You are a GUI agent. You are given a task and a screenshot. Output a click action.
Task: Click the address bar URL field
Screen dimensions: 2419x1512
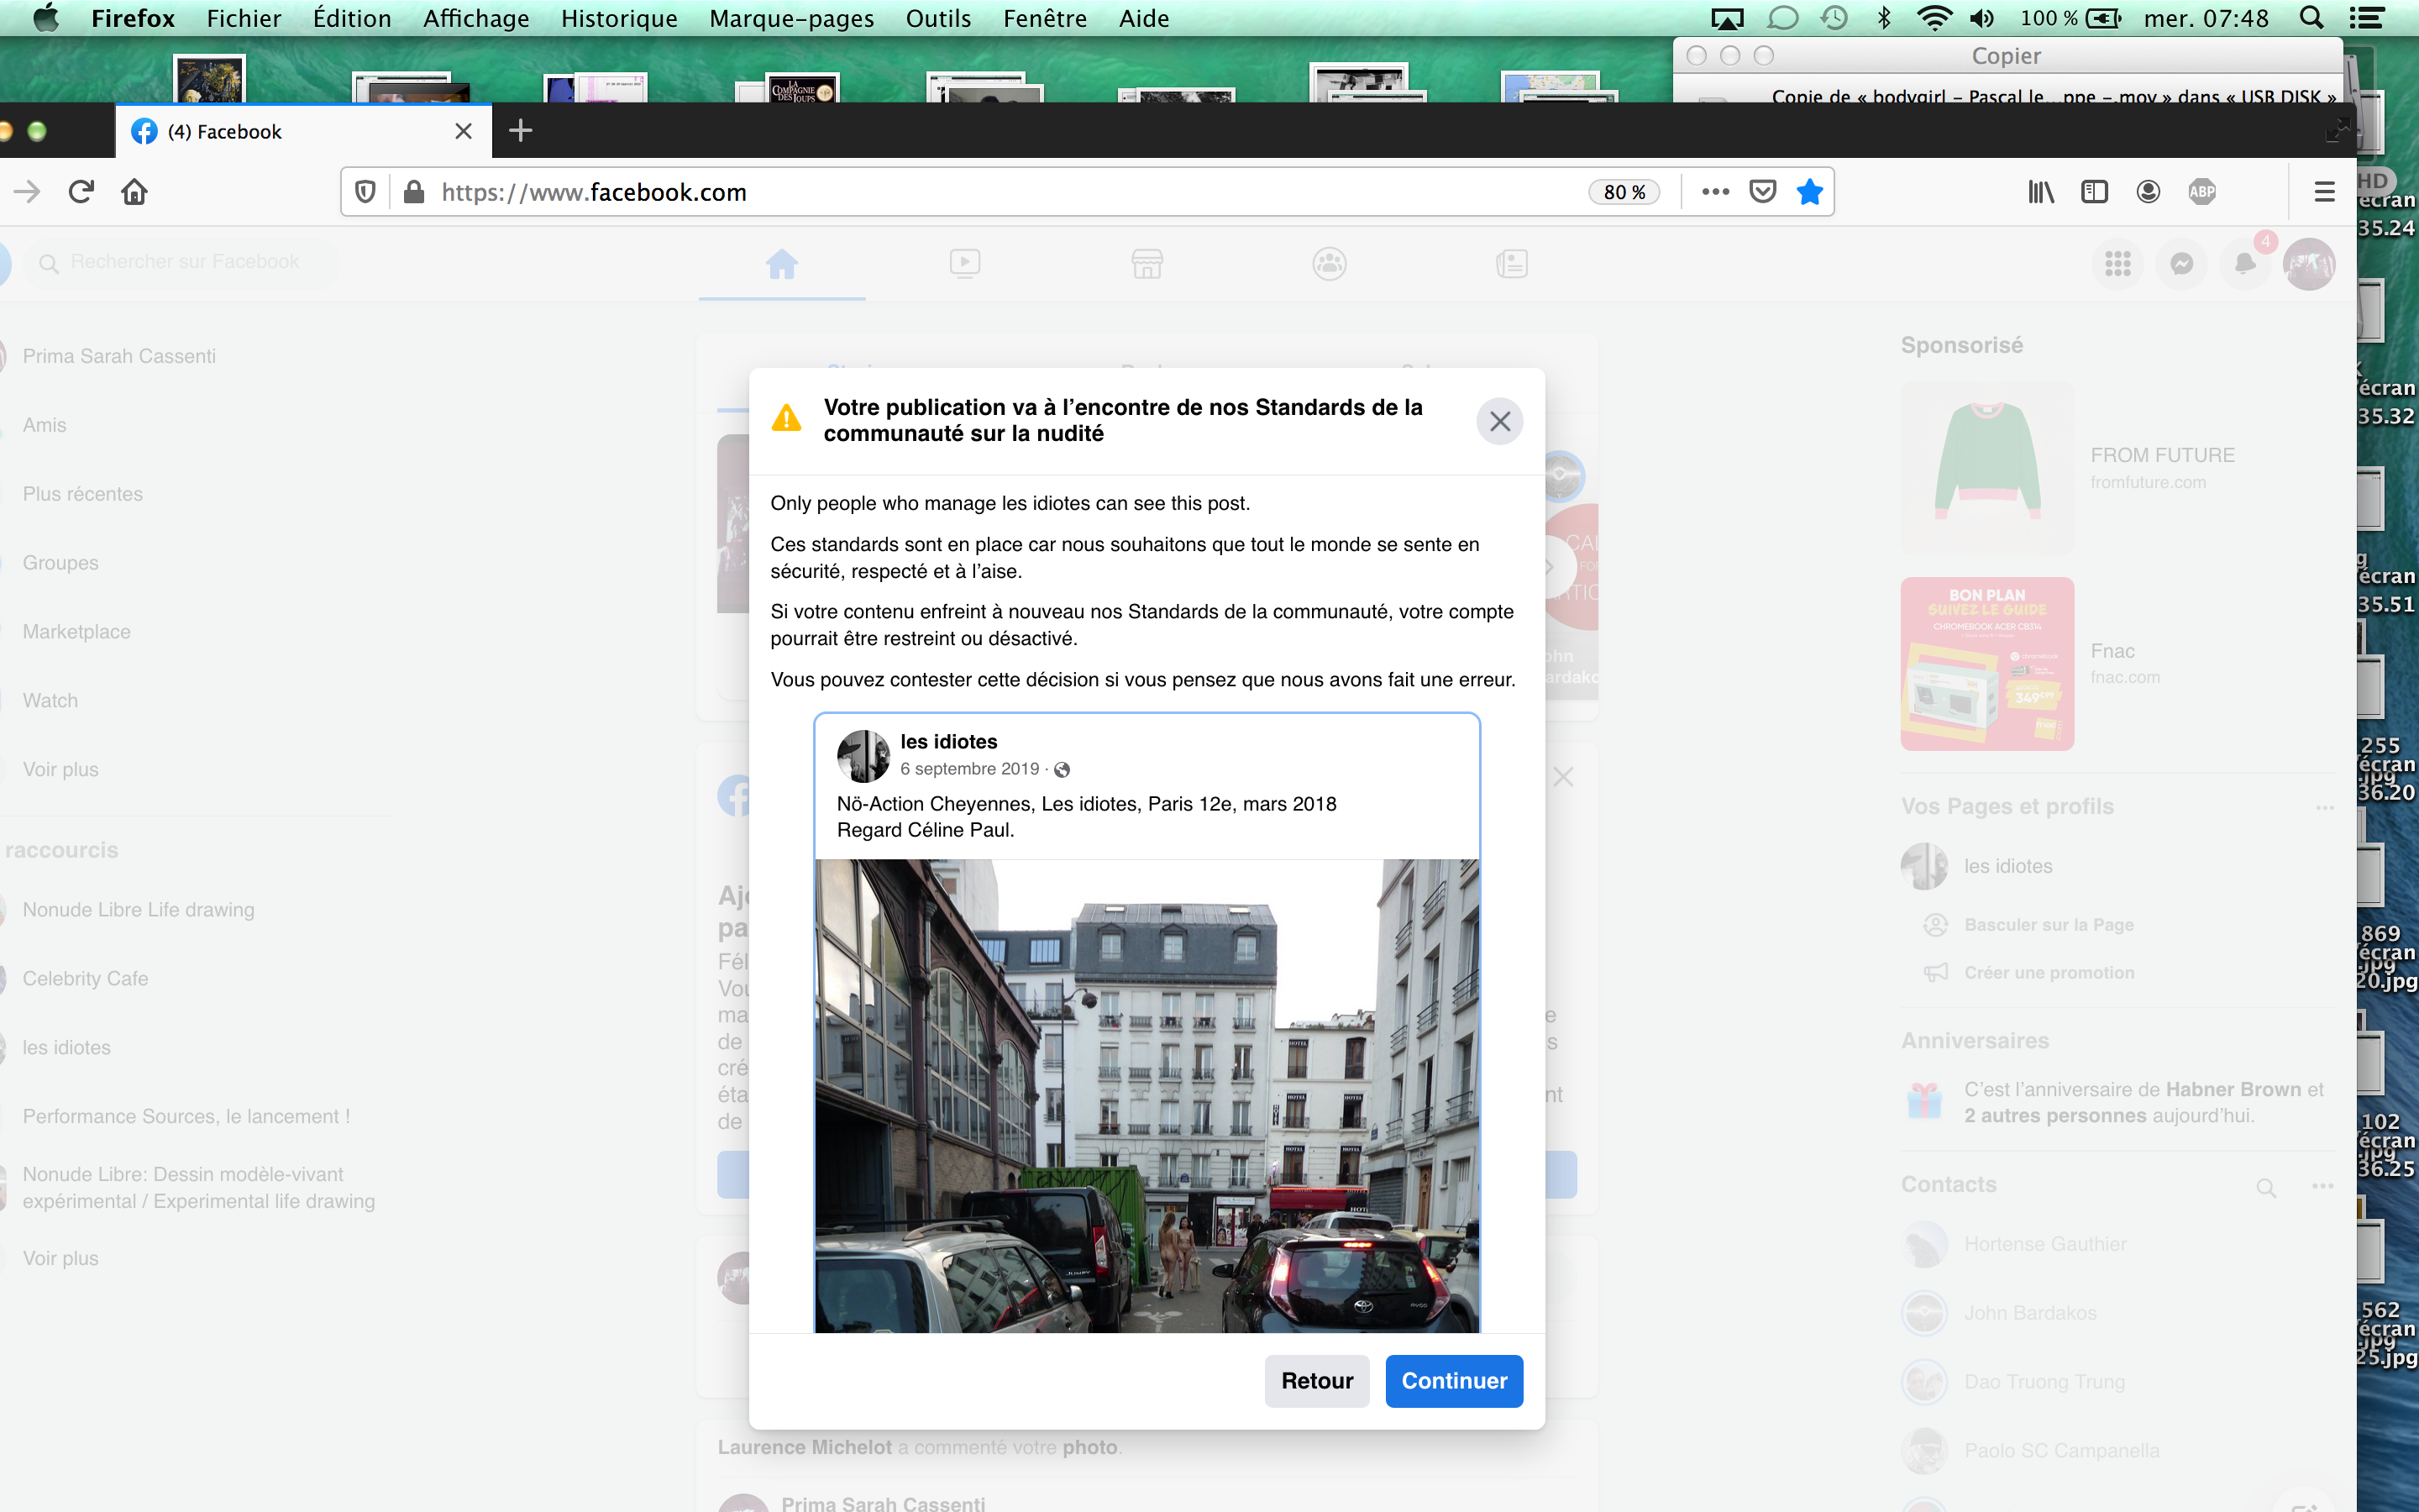coord(1000,192)
